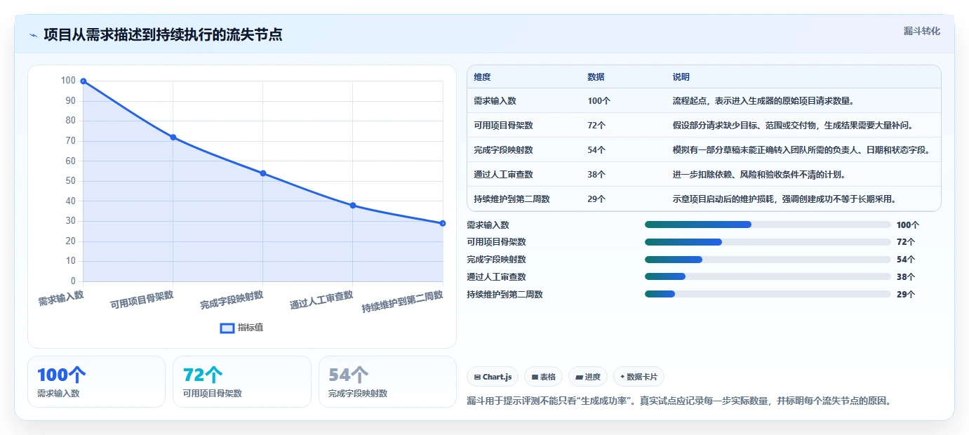This screenshot has width=969, height=435.
Task: Click the 通过人工审查数 progress bar
Action: [x=768, y=277]
